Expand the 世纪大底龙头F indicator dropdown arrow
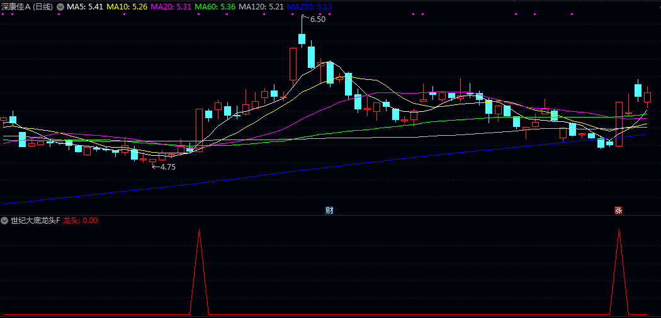Image resolution: width=661 pixels, height=318 pixels. tap(5, 221)
